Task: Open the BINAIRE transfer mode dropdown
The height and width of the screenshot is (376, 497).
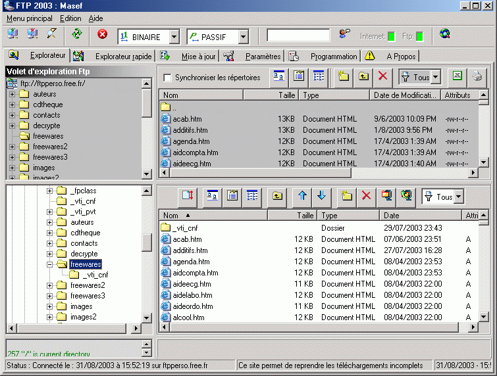Action: pyautogui.click(x=174, y=37)
